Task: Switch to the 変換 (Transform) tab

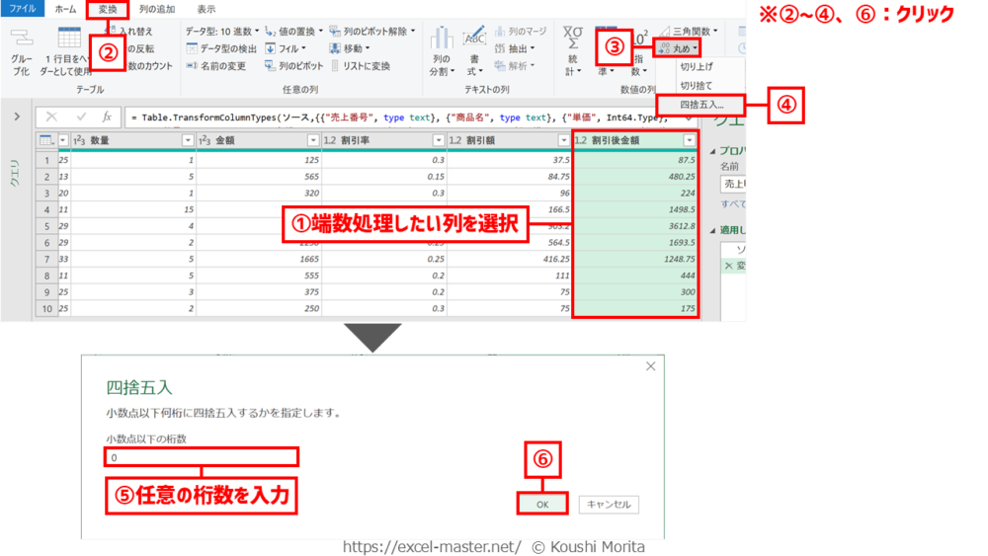Action: pos(107,9)
